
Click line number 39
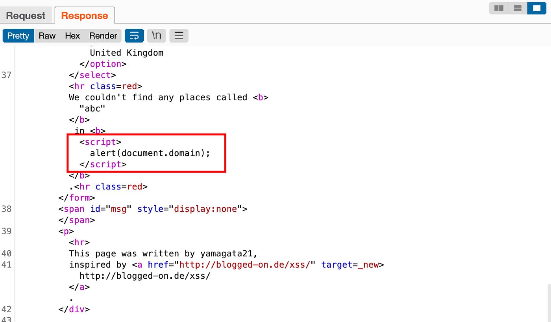pos(7,231)
